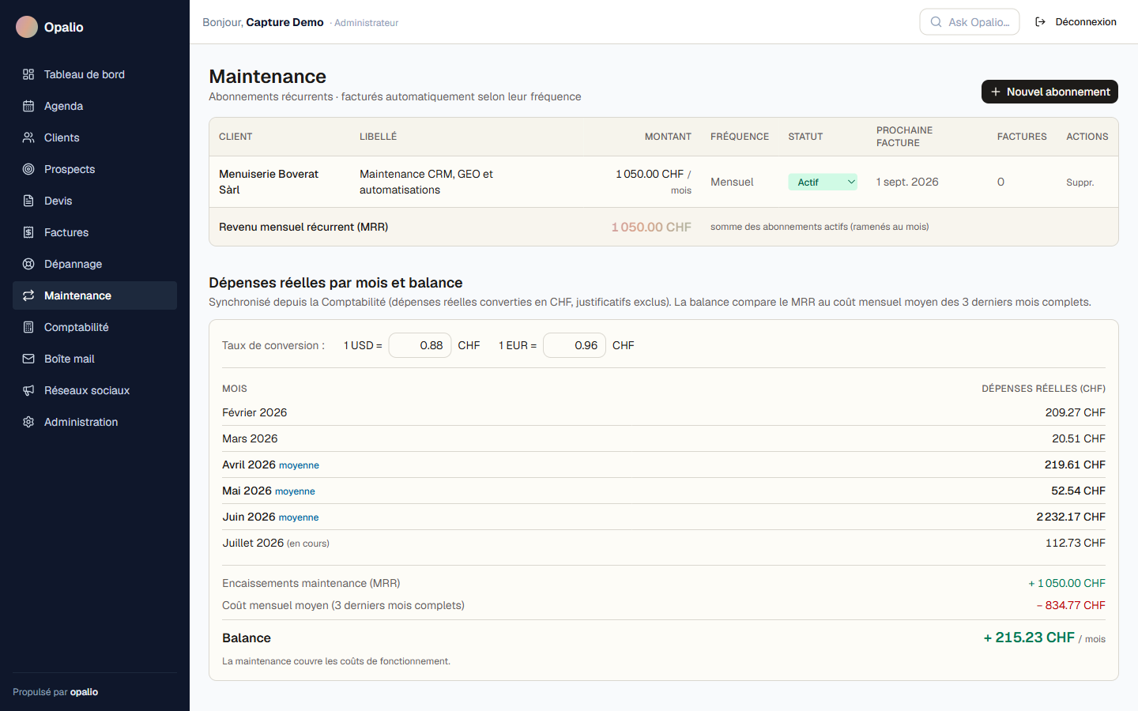Click the Opalio logo avatar

(x=27, y=27)
